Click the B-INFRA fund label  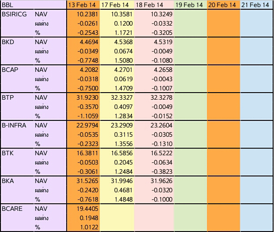14,125
